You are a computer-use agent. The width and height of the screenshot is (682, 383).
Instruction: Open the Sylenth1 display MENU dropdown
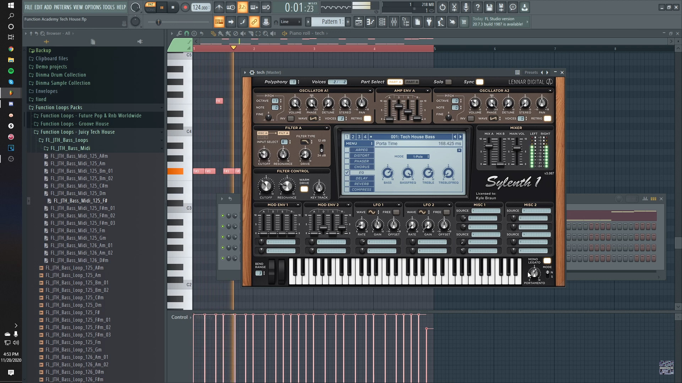click(359, 144)
